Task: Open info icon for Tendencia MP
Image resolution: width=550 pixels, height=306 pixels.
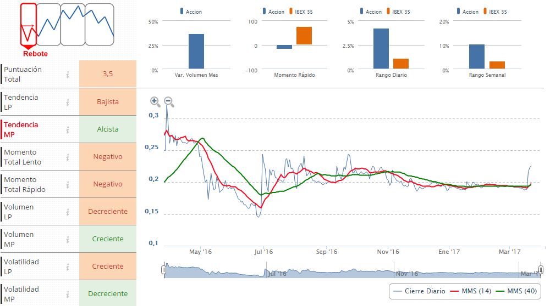Action: point(67,130)
